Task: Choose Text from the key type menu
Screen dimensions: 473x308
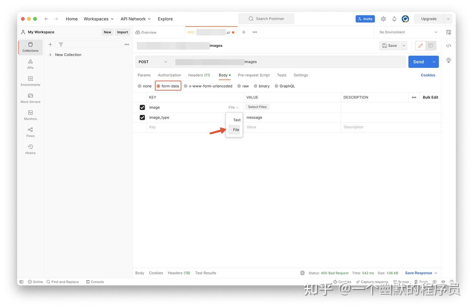Action: (237, 120)
